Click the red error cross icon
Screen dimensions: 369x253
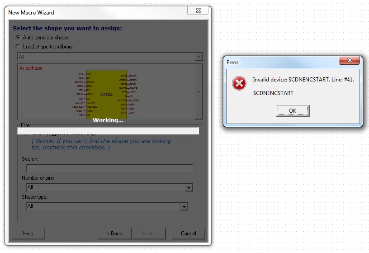[239, 83]
